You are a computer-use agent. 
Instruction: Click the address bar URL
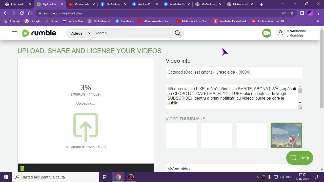(x=63, y=13)
